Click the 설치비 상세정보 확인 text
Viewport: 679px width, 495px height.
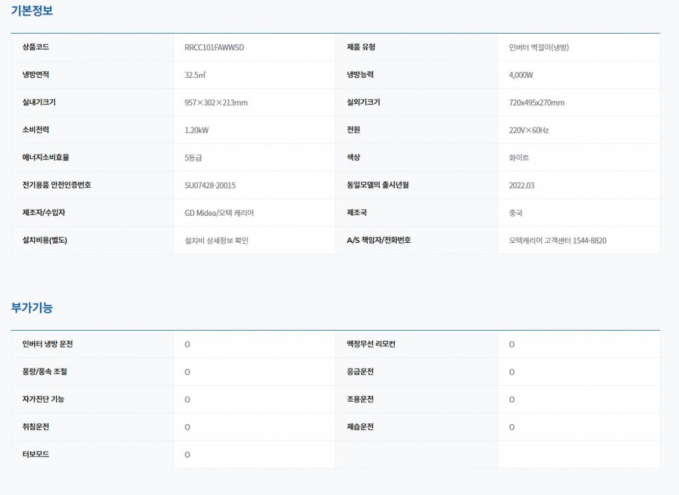pos(216,241)
